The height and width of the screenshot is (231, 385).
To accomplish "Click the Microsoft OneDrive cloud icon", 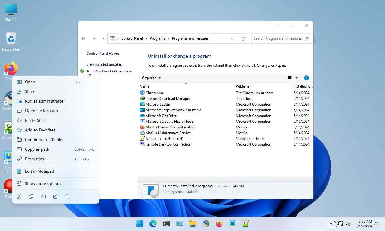I will (x=143, y=116).
